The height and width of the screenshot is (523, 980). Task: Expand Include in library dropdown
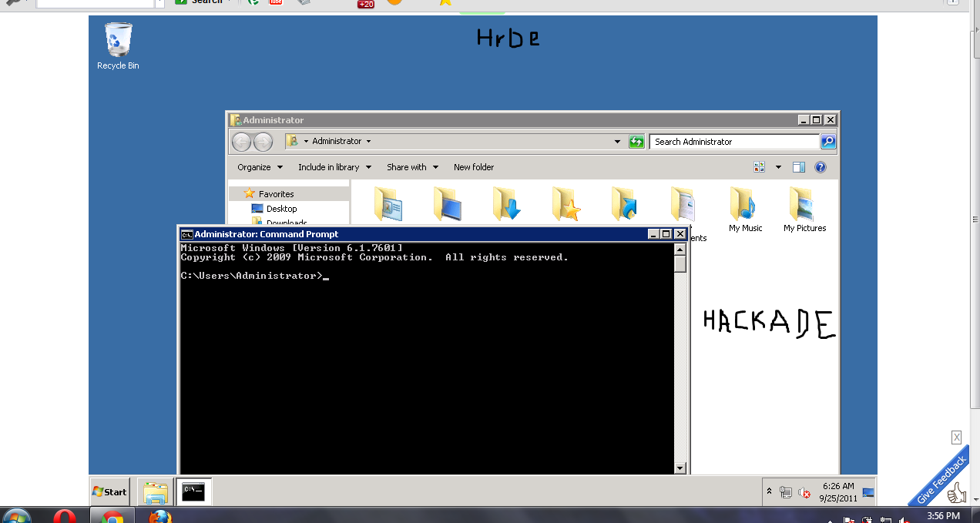click(x=334, y=167)
